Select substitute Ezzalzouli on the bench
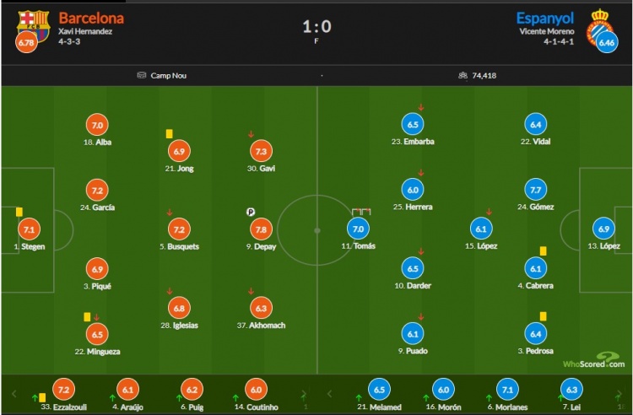The height and width of the screenshot is (415, 633). pos(64,396)
